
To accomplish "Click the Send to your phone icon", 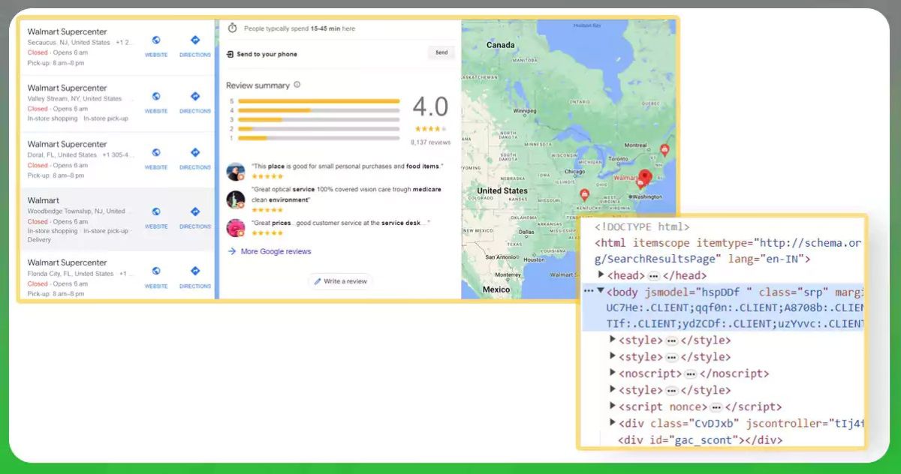I will click(x=231, y=54).
